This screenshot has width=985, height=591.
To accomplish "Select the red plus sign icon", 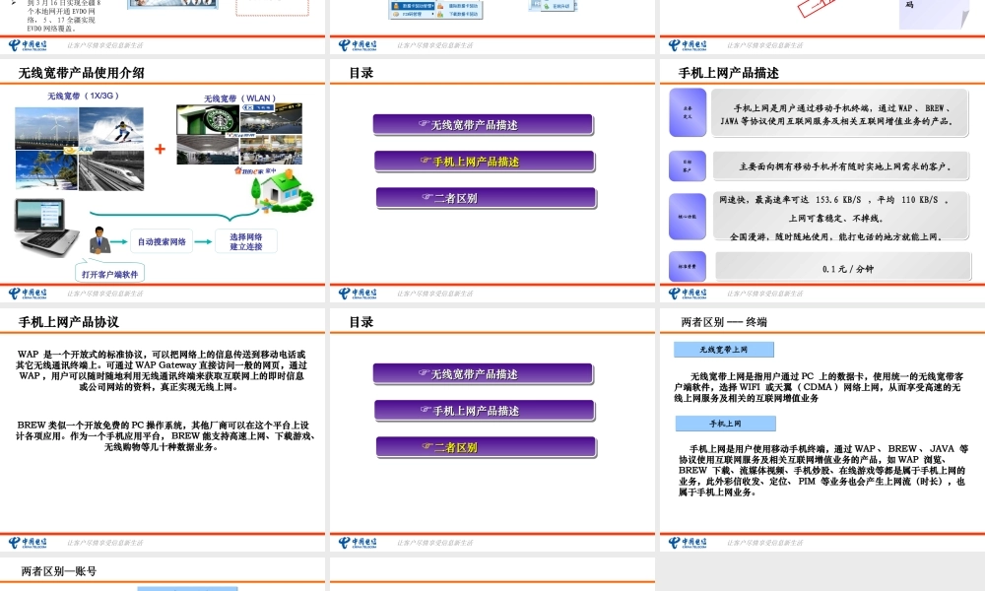I will pyautogui.click(x=159, y=148).
